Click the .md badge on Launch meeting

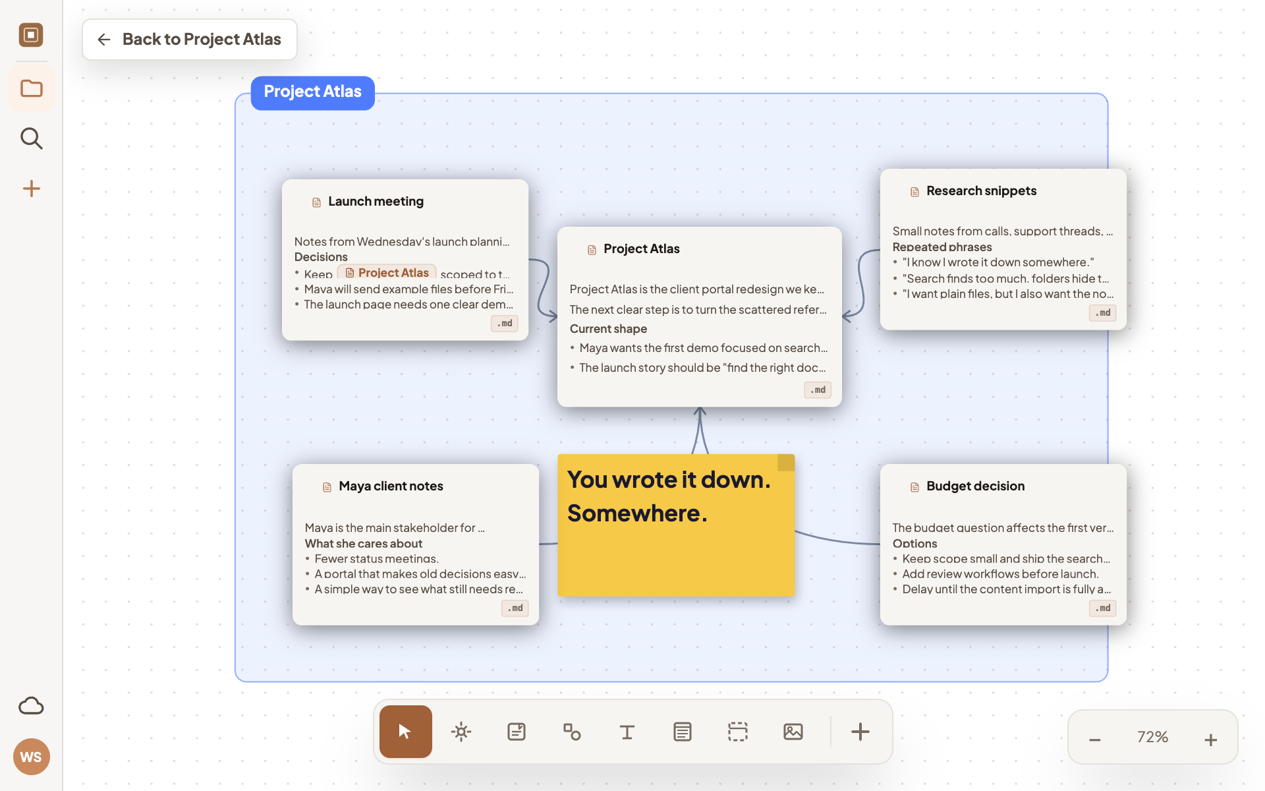coord(505,324)
